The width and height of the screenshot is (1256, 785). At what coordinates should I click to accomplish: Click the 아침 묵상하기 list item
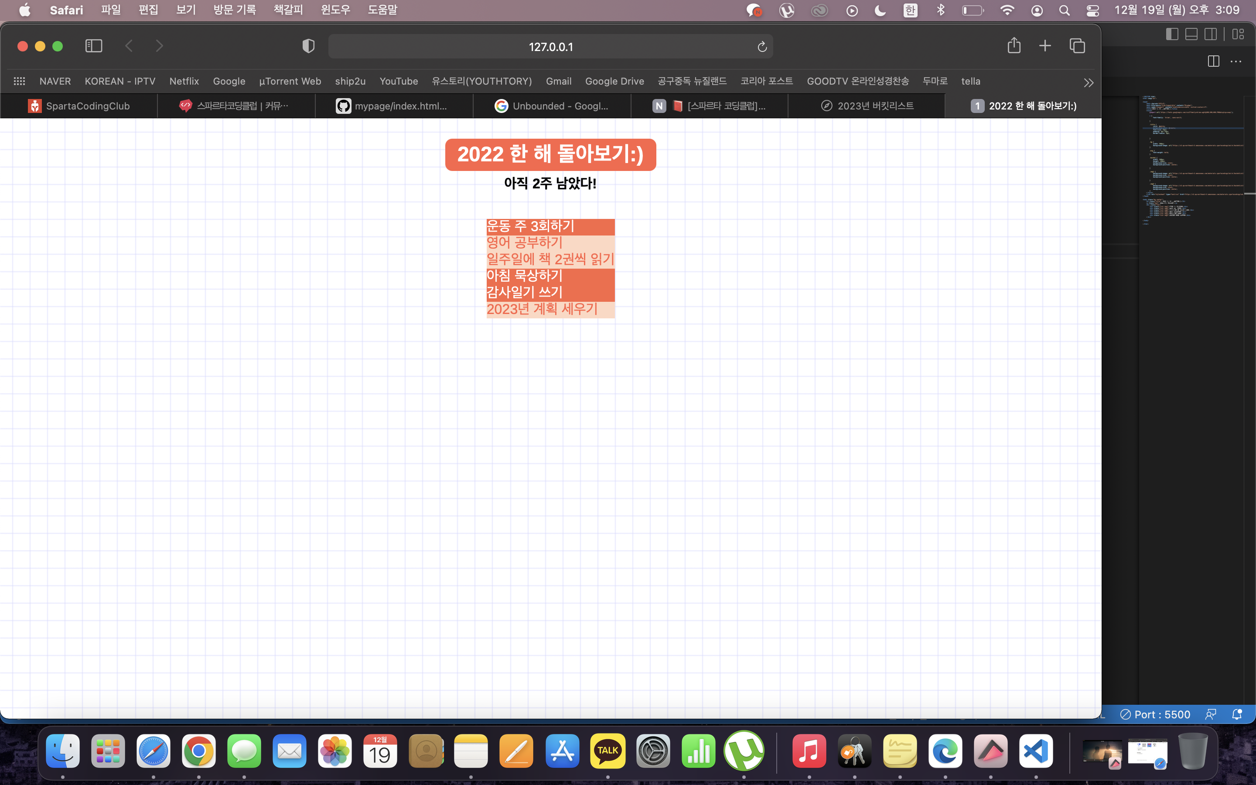550,276
